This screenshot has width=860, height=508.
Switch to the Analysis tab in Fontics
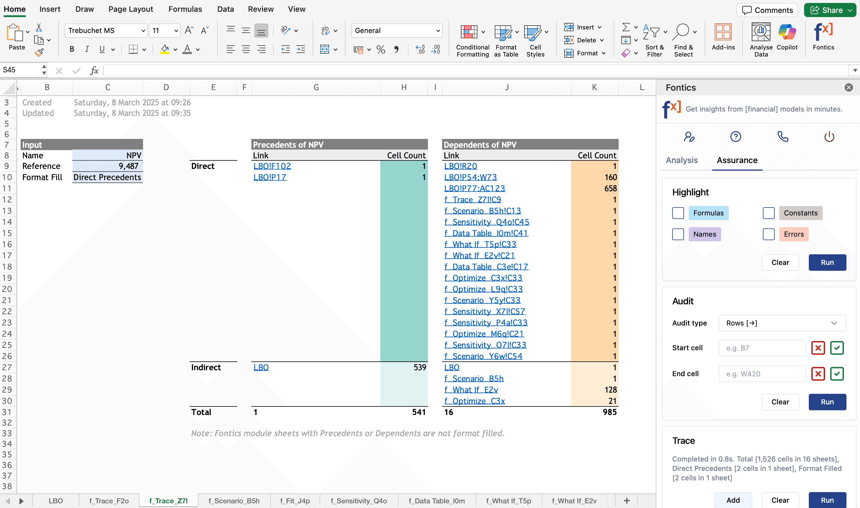click(x=681, y=160)
